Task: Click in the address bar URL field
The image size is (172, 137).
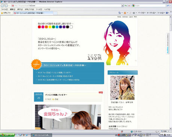Action: pyautogui.click(x=66, y=6)
